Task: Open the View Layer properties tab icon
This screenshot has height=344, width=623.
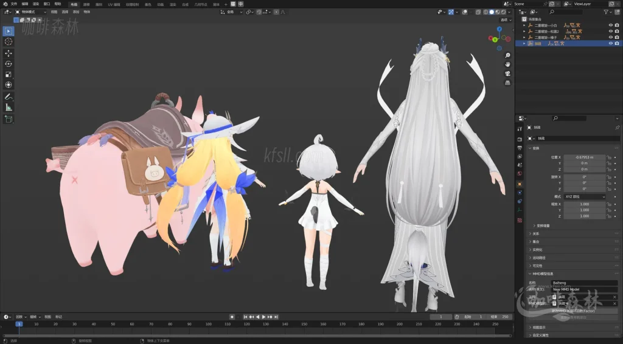Action: pos(520,156)
